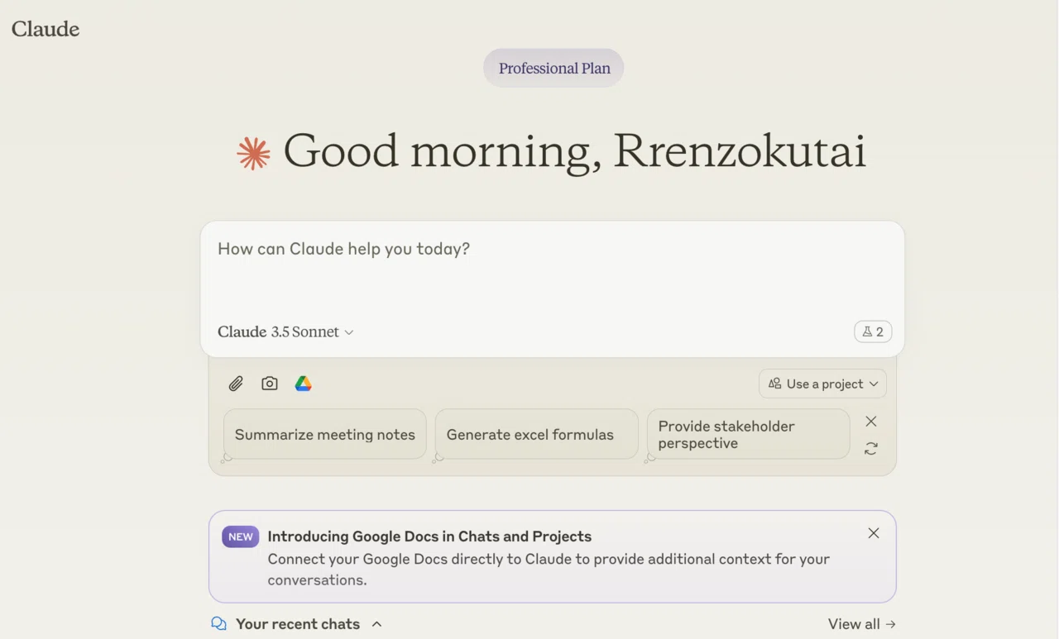Collapse the Your recent chats section
The height and width of the screenshot is (639, 1059).
[376, 624]
